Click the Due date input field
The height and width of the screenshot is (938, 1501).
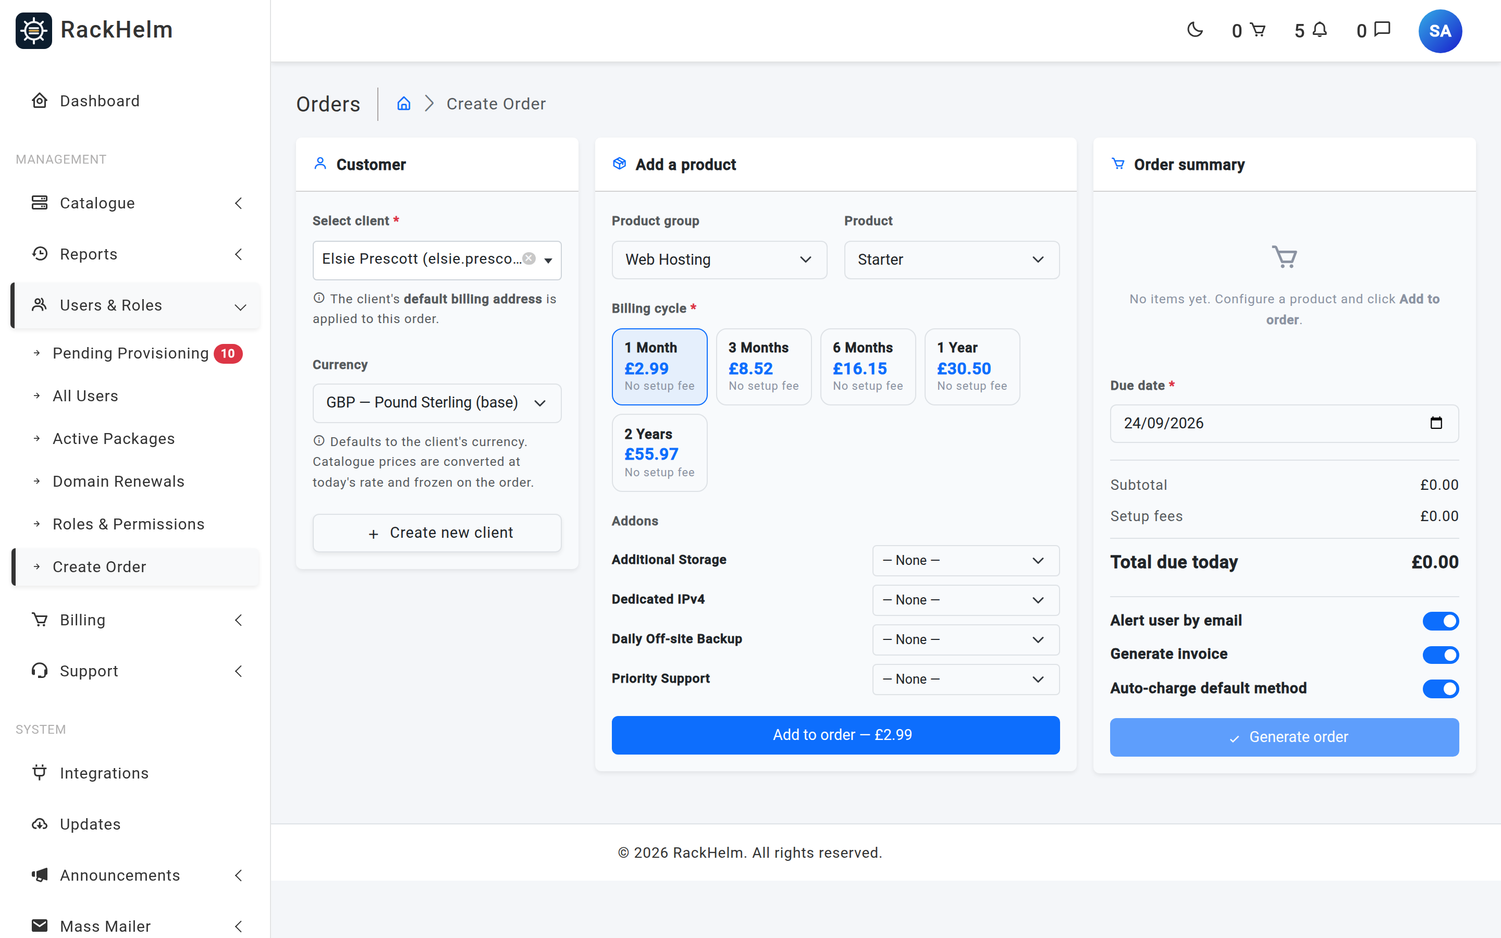click(x=1284, y=424)
